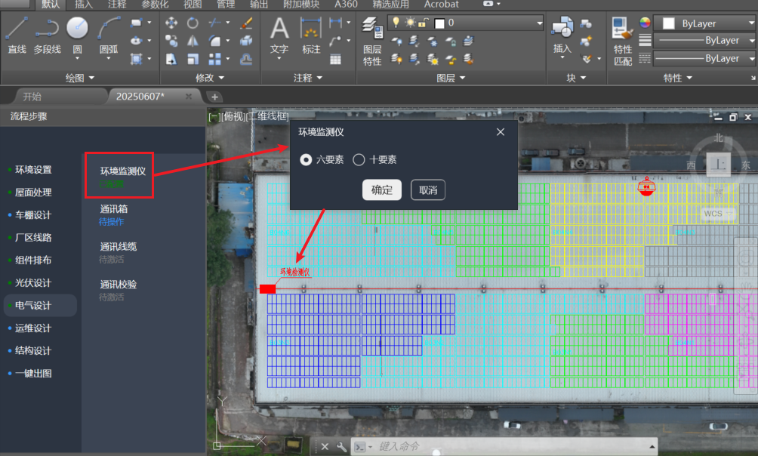Open the layer selection dropdown

(539, 23)
